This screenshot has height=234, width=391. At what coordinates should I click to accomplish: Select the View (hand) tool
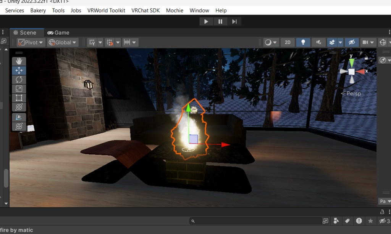pos(19,61)
